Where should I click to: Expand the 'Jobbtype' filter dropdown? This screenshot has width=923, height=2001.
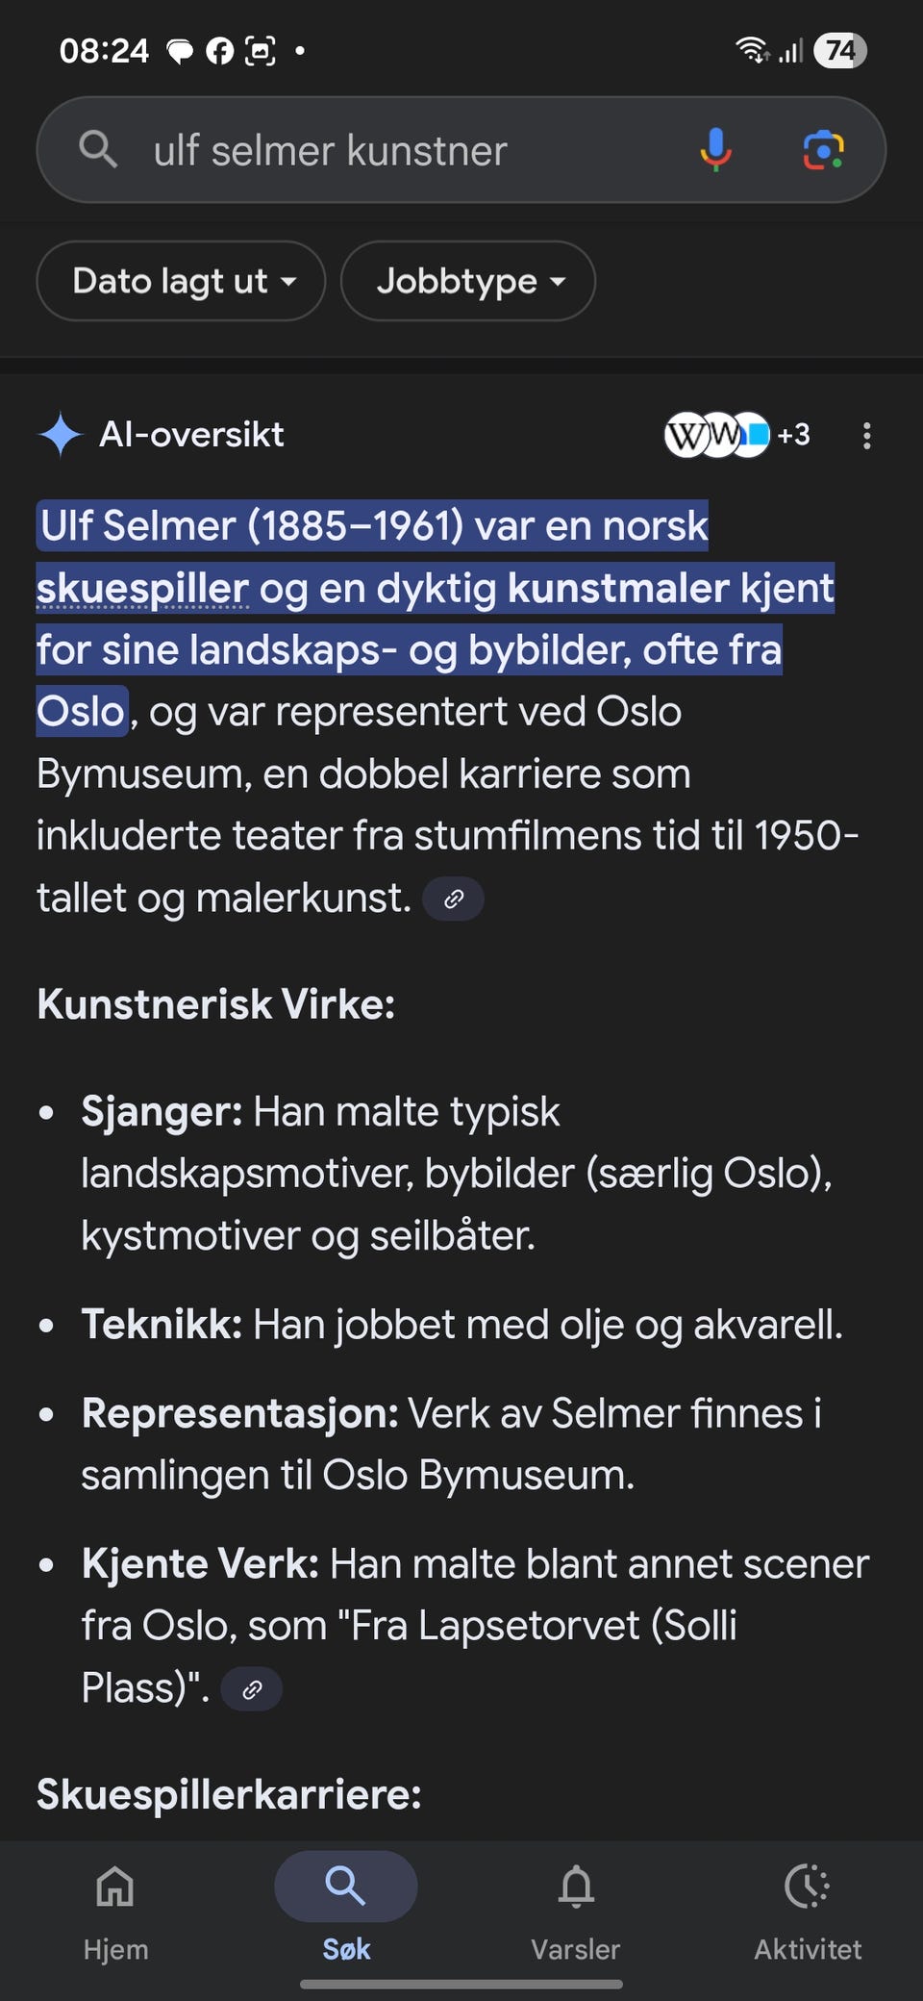click(468, 281)
